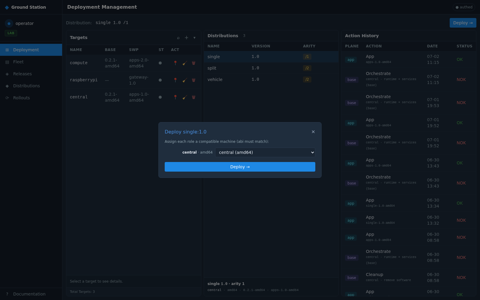Click the App single-1.0-amd64 entry at 13:32
Image resolution: width=480 pixels, height=300 pixels.
[x=409, y=220]
